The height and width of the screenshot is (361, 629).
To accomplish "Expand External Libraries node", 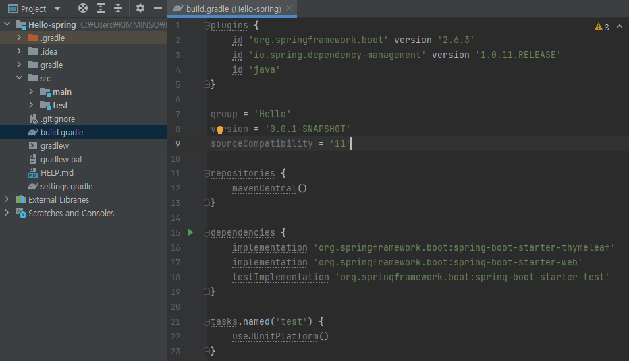I will point(7,199).
